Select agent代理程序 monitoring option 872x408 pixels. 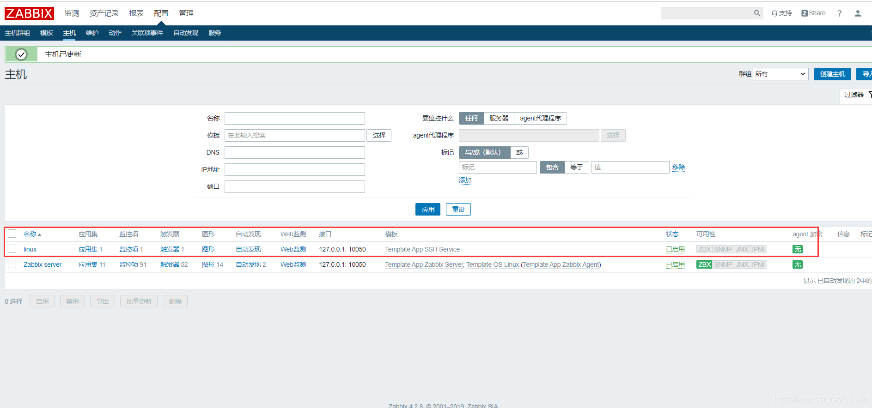coord(540,118)
